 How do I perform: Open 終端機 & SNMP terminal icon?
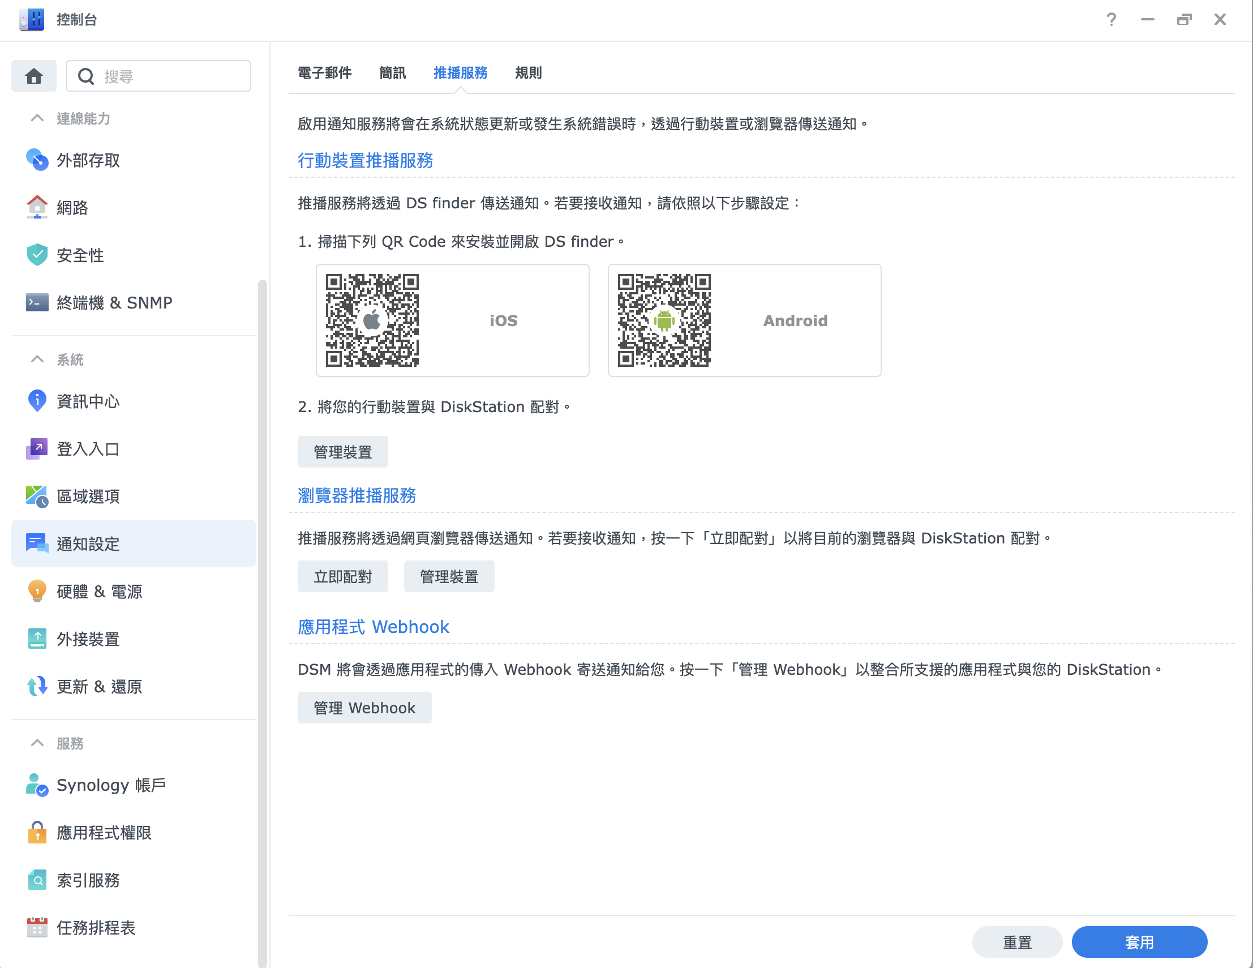pos(37,302)
